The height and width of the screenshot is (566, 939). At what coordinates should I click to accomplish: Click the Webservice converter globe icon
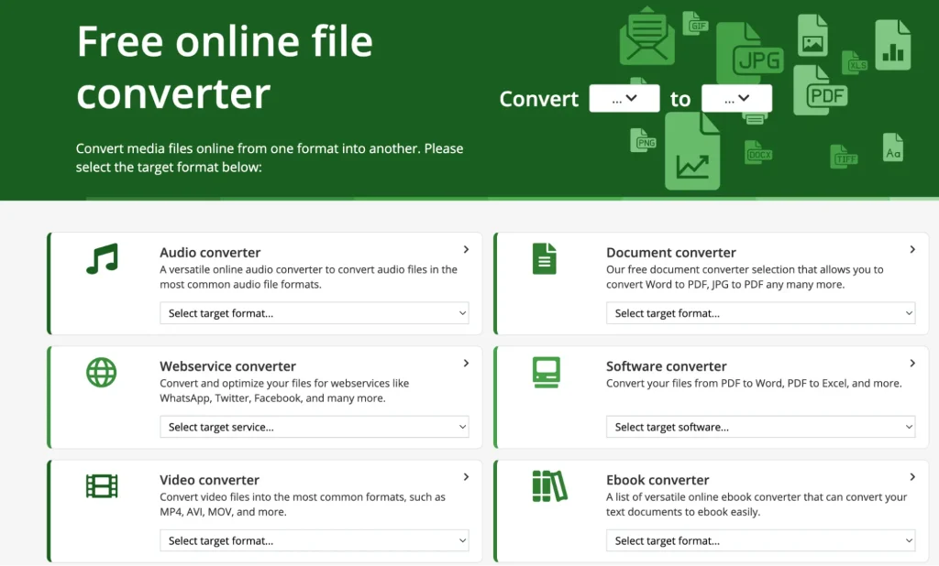pos(102,372)
